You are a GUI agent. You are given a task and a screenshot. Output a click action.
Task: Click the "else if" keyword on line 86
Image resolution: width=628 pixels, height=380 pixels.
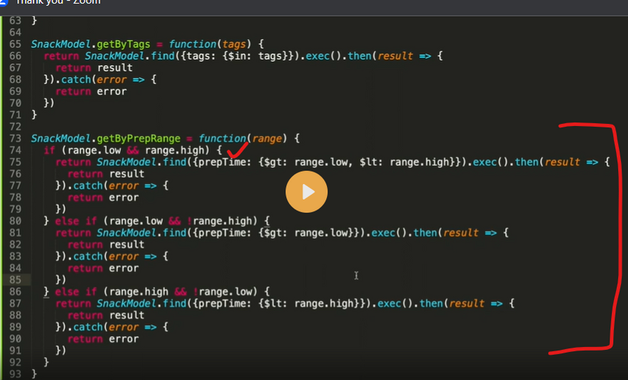coord(76,292)
